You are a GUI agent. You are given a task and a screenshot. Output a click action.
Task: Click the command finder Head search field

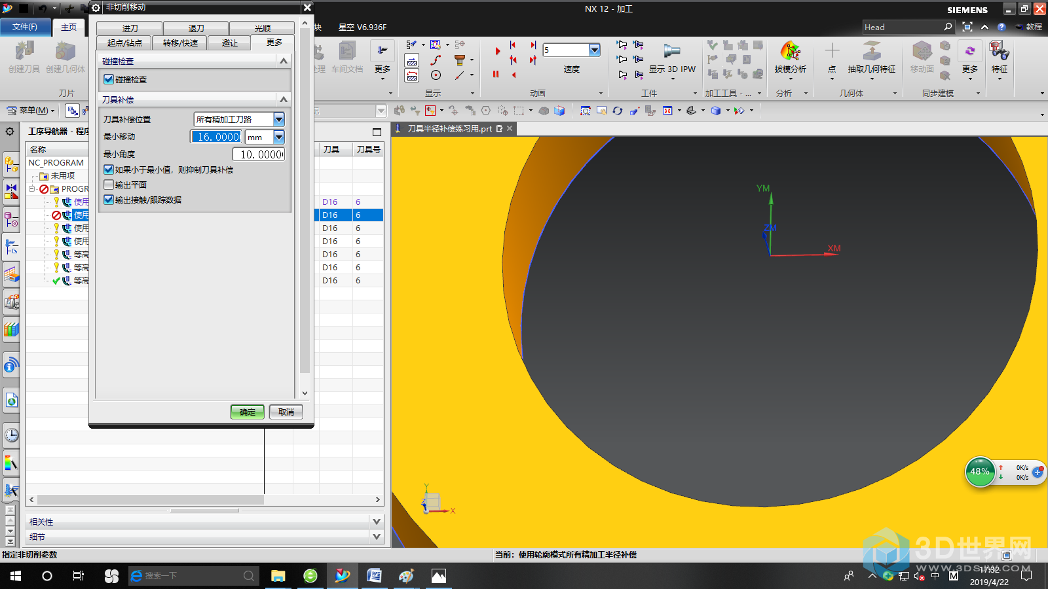902,27
